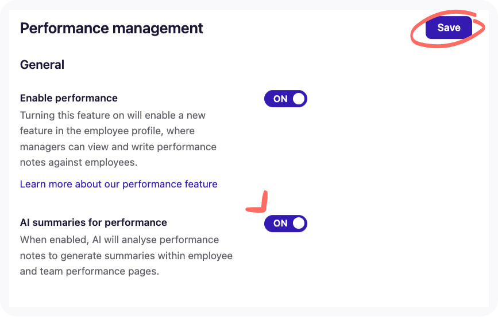The height and width of the screenshot is (317, 498).
Task: Click ON text inside AI summaries switch
Action: click(280, 224)
